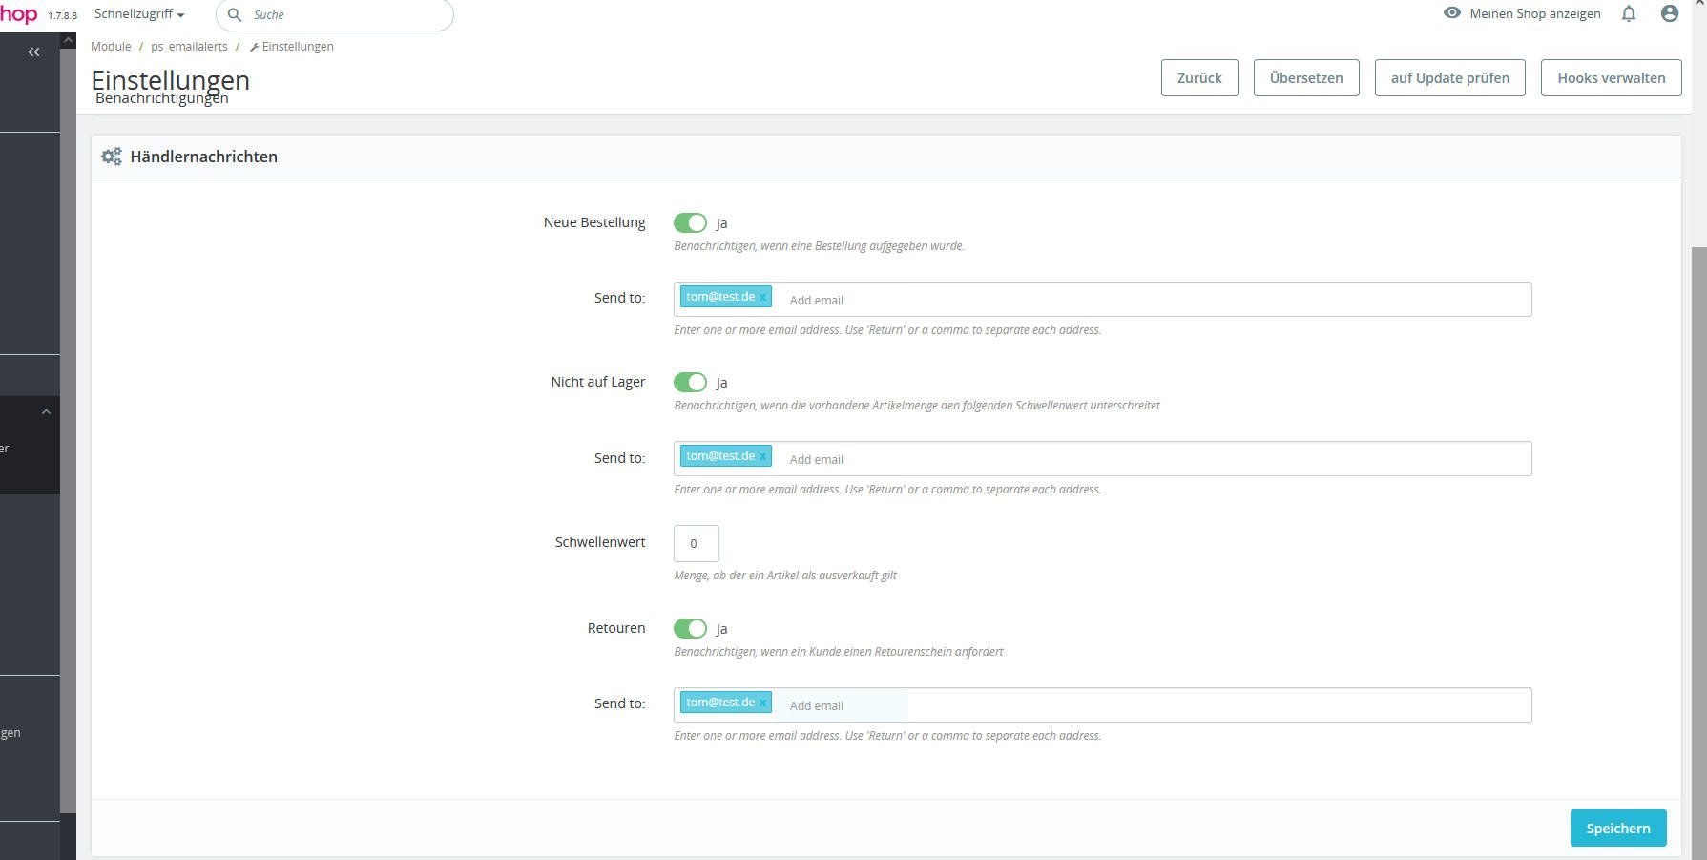Click the search magnifier icon
Viewport: 1707px width, 860px height.
pos(235,14)
